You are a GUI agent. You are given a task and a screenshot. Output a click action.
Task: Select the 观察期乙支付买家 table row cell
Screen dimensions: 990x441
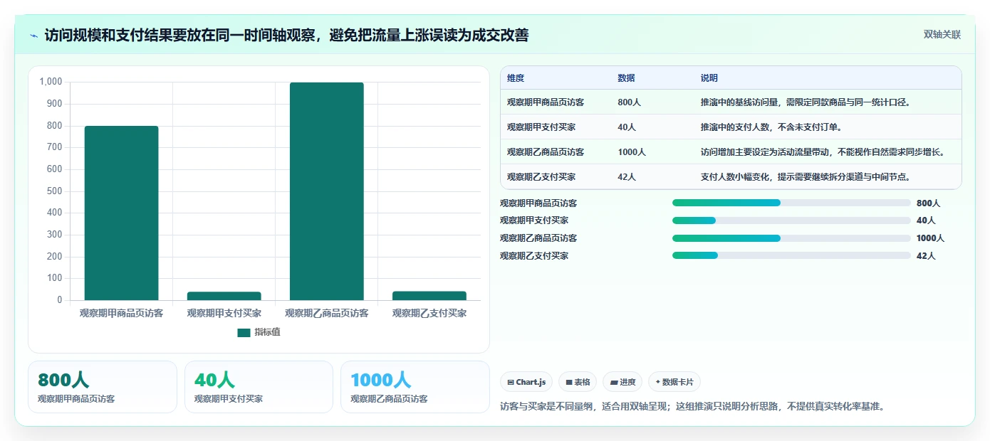541,177
